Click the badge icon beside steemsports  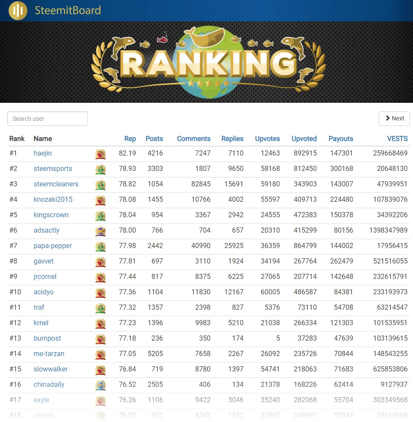[x=101, y=169]
